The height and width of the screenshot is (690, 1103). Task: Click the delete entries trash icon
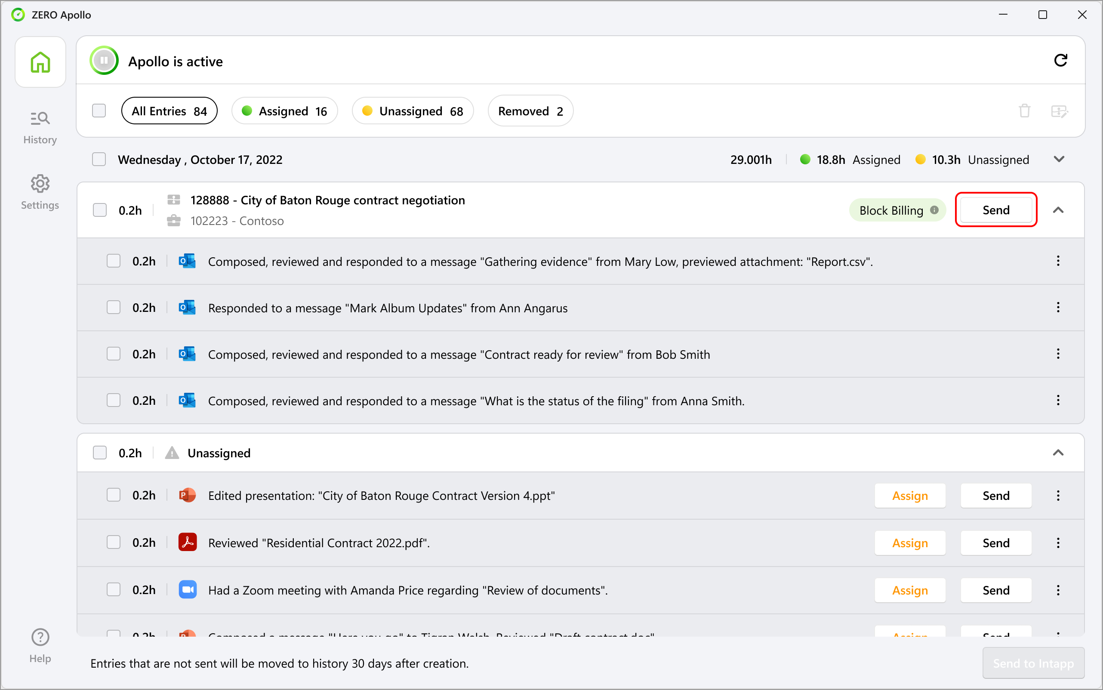click(1025, 111)
